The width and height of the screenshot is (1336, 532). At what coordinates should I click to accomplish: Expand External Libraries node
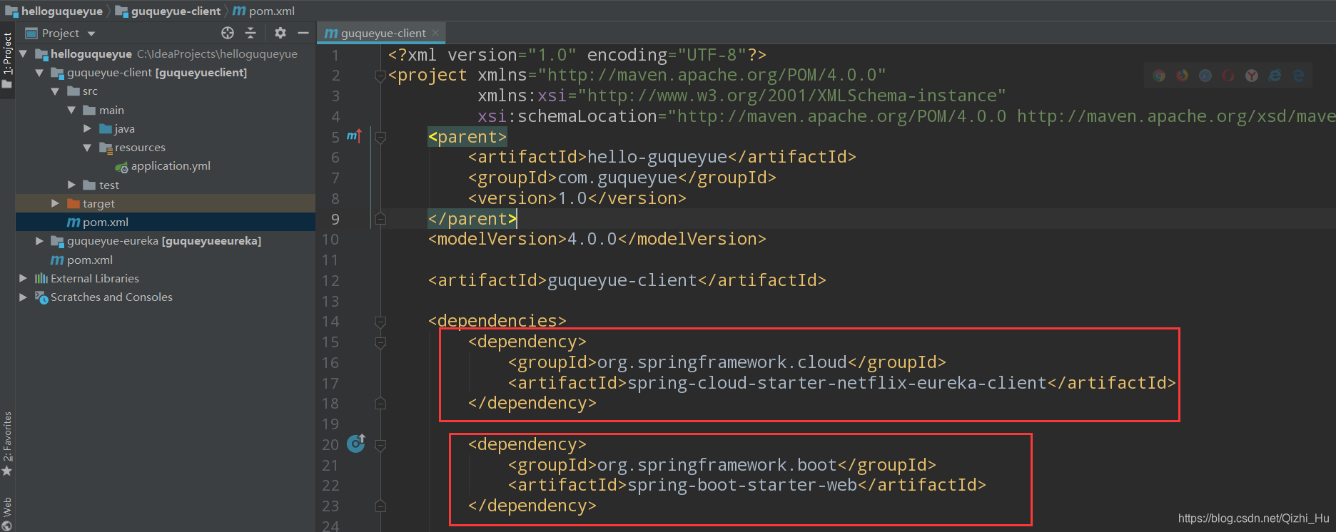(x=24, y=278)
